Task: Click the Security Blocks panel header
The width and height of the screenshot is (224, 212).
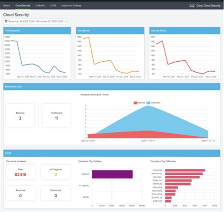Action: tap(185, 31)
